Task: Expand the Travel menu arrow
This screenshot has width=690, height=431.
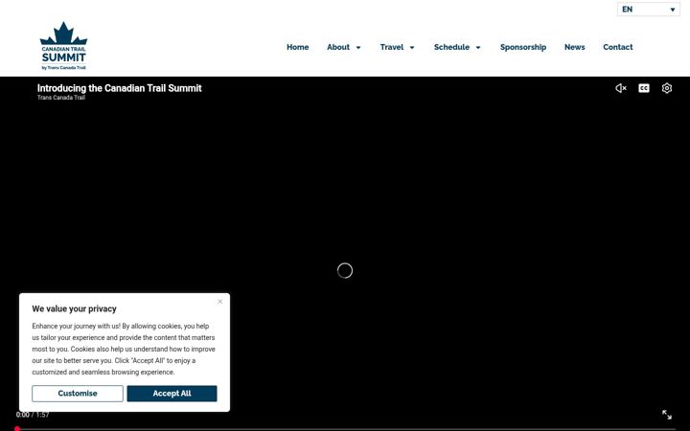Action: pos(412,48)
